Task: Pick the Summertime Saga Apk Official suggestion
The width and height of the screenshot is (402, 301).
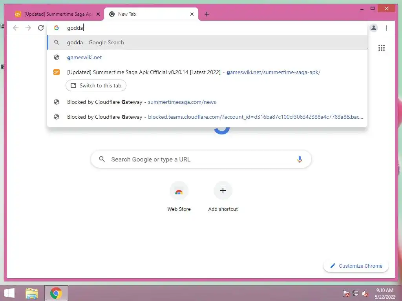Action: [207, 72]
